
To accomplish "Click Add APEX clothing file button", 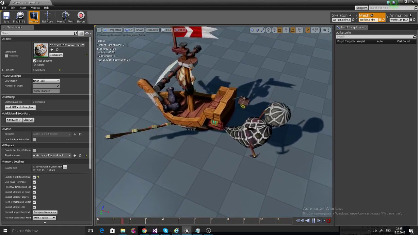I will click(20, 107).
